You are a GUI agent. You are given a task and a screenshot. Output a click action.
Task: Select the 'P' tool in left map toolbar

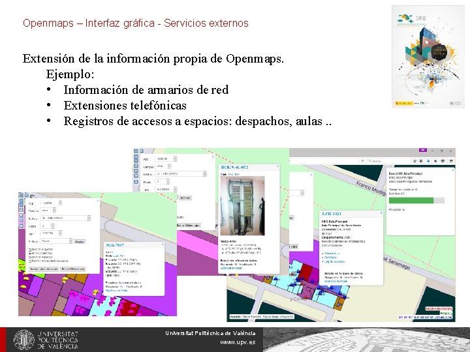pos(22,215)
